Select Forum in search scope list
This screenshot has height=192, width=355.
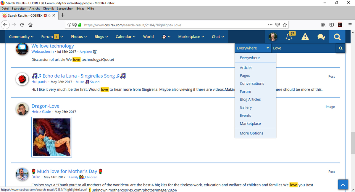(255, 92)
